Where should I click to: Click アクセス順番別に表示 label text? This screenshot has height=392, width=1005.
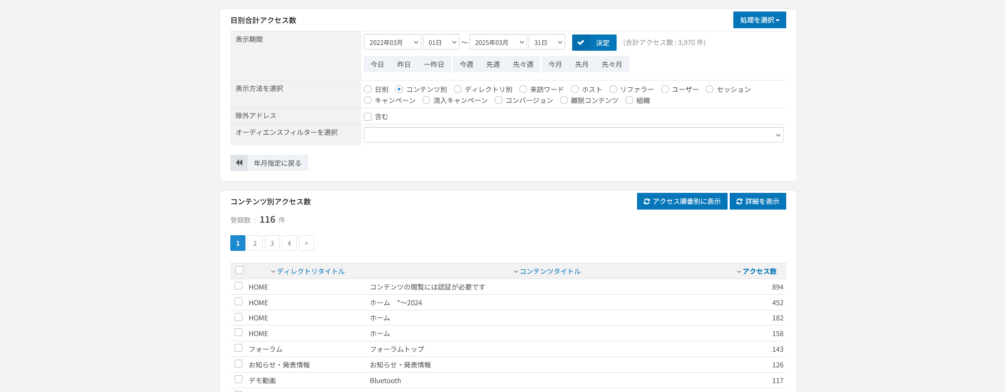click(x=686, y=202)
